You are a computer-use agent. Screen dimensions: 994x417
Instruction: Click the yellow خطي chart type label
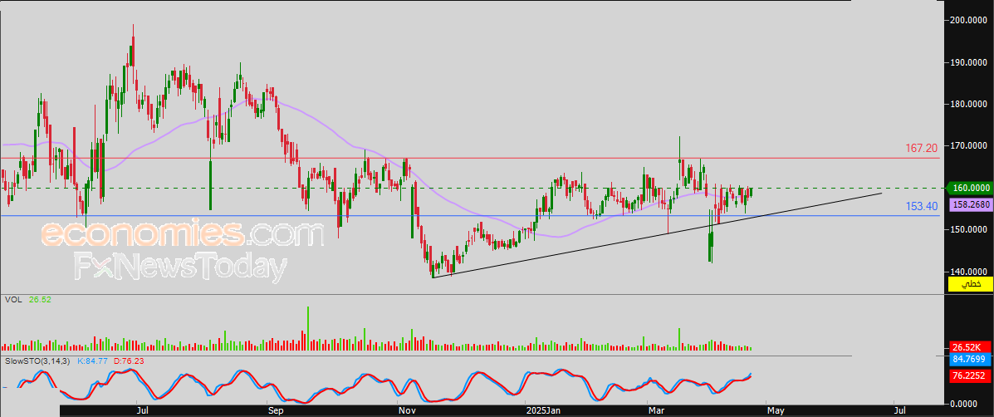click(x=970, y=285)
